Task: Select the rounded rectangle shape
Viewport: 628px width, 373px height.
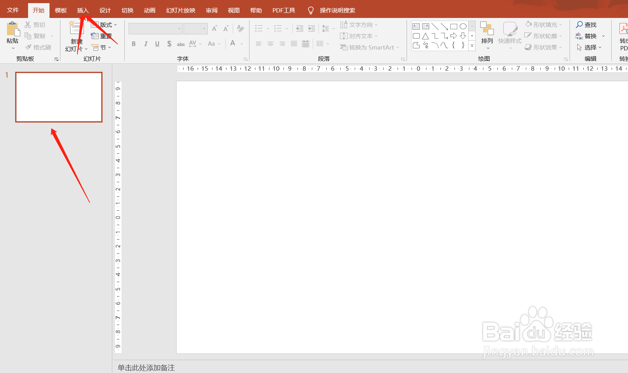Action: click(x=416, y=36)
